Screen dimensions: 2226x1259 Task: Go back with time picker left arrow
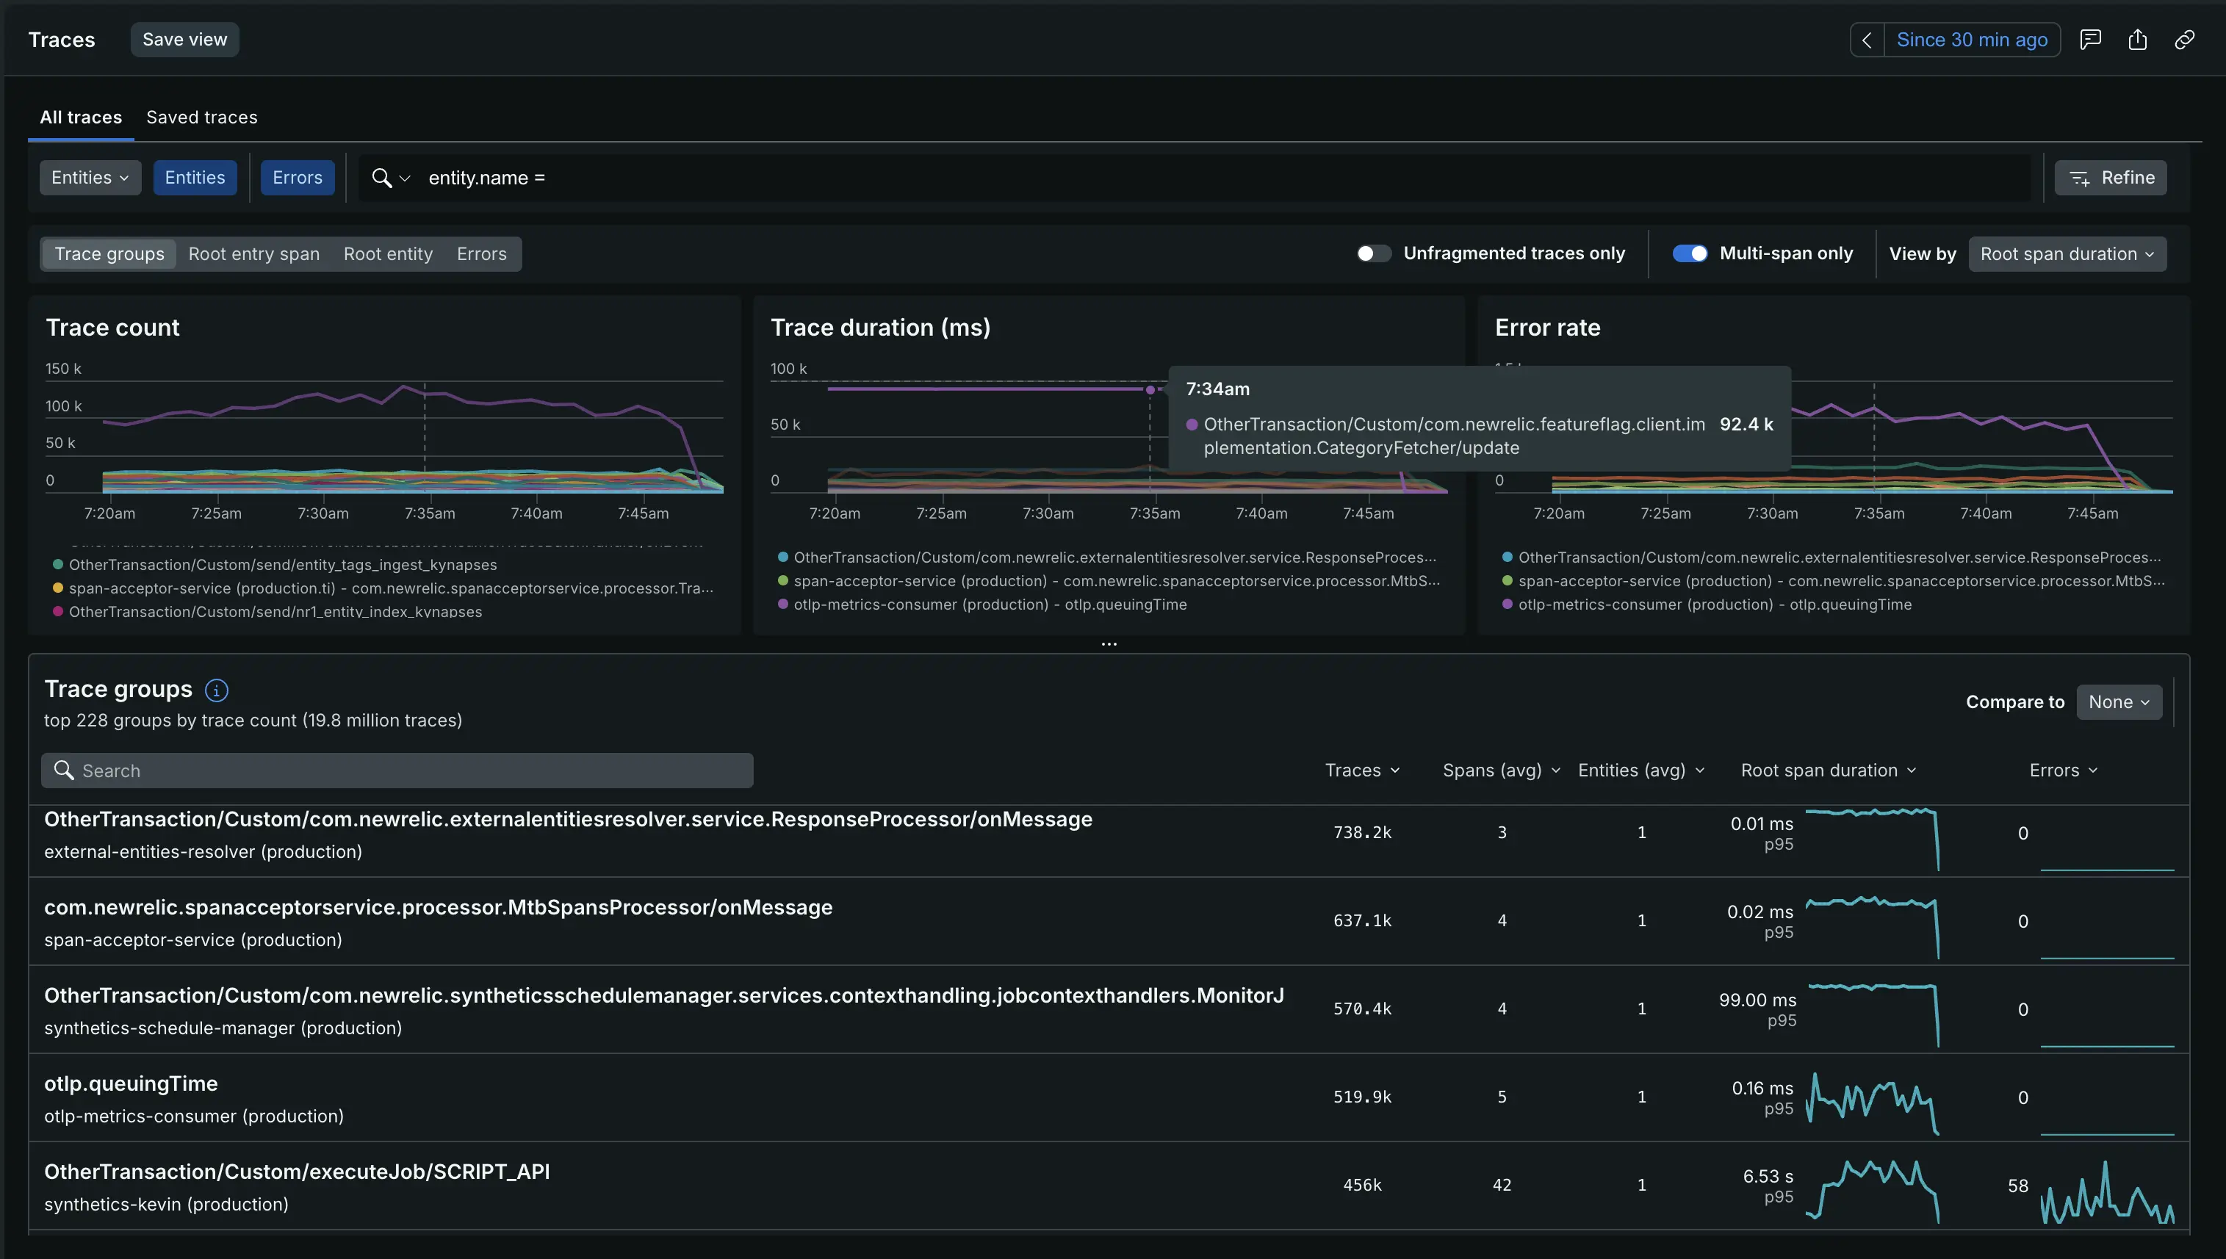coord(1867,40)
